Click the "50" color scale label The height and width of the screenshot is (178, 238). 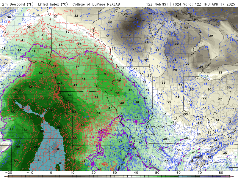[157, 173]
